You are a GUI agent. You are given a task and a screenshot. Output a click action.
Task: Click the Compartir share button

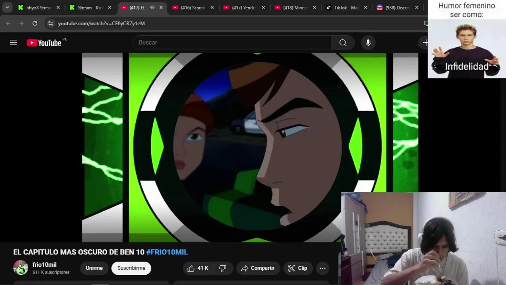258,268
